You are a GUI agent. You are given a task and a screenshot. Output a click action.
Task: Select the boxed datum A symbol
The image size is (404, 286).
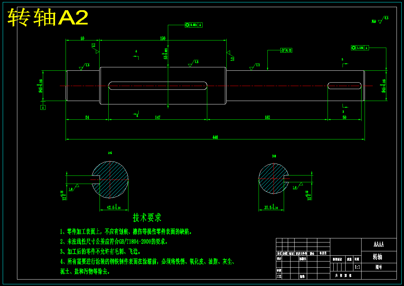click(x=43, y=107)
